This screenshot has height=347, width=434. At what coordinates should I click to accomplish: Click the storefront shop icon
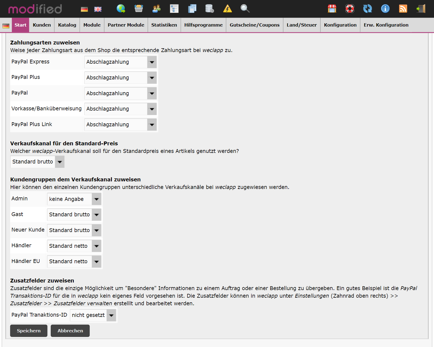[x=332, y=9]
